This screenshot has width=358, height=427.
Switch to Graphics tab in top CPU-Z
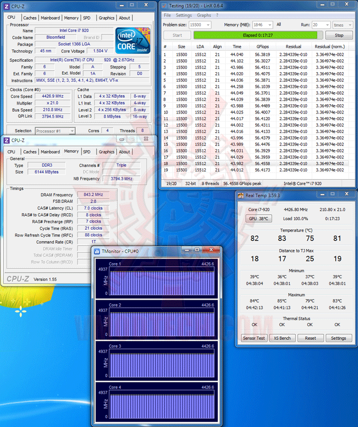tap(106, 18)
